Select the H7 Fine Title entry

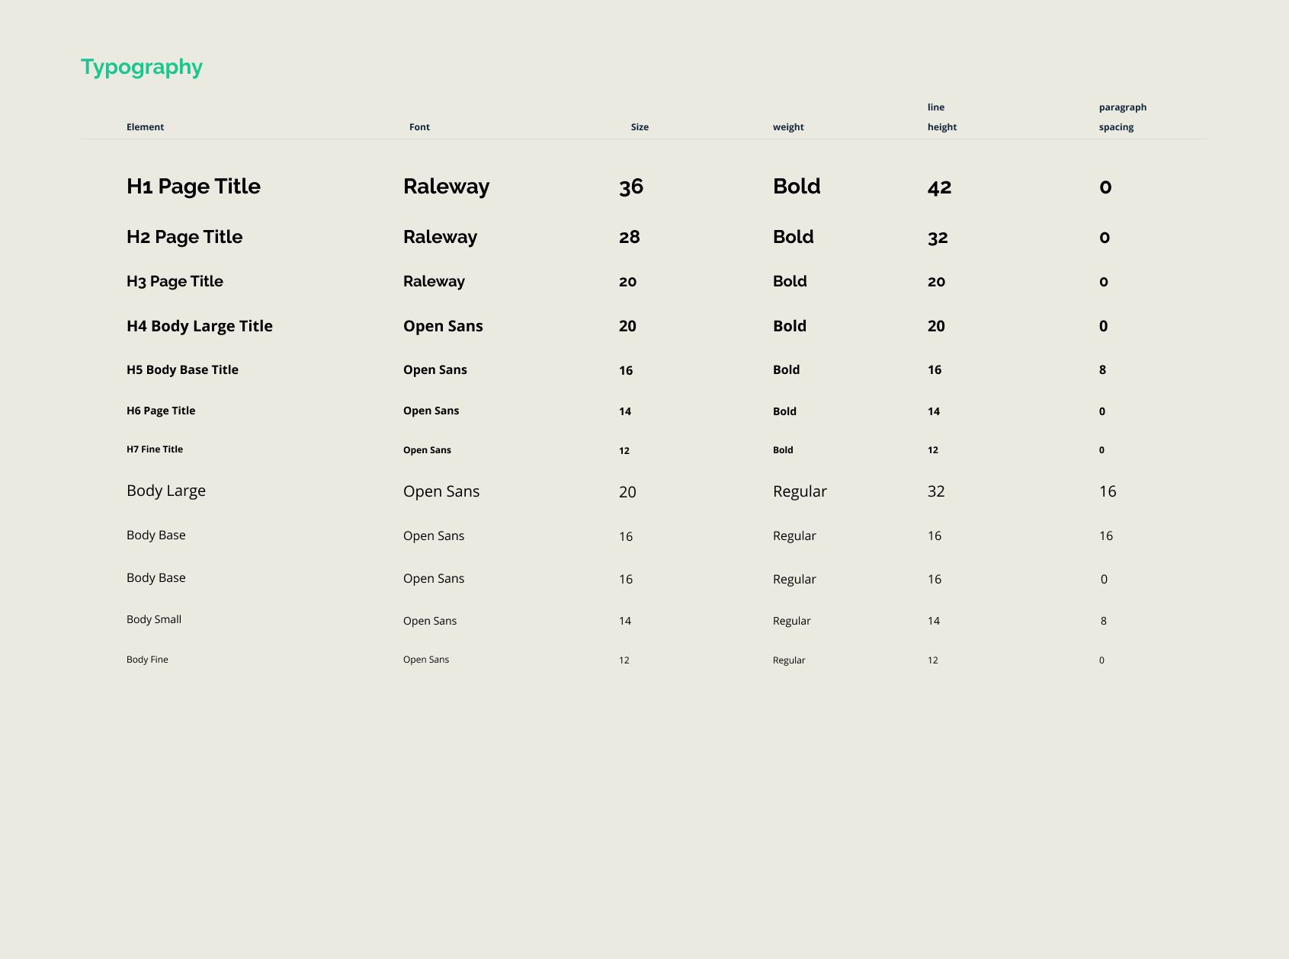coord(154,449)
